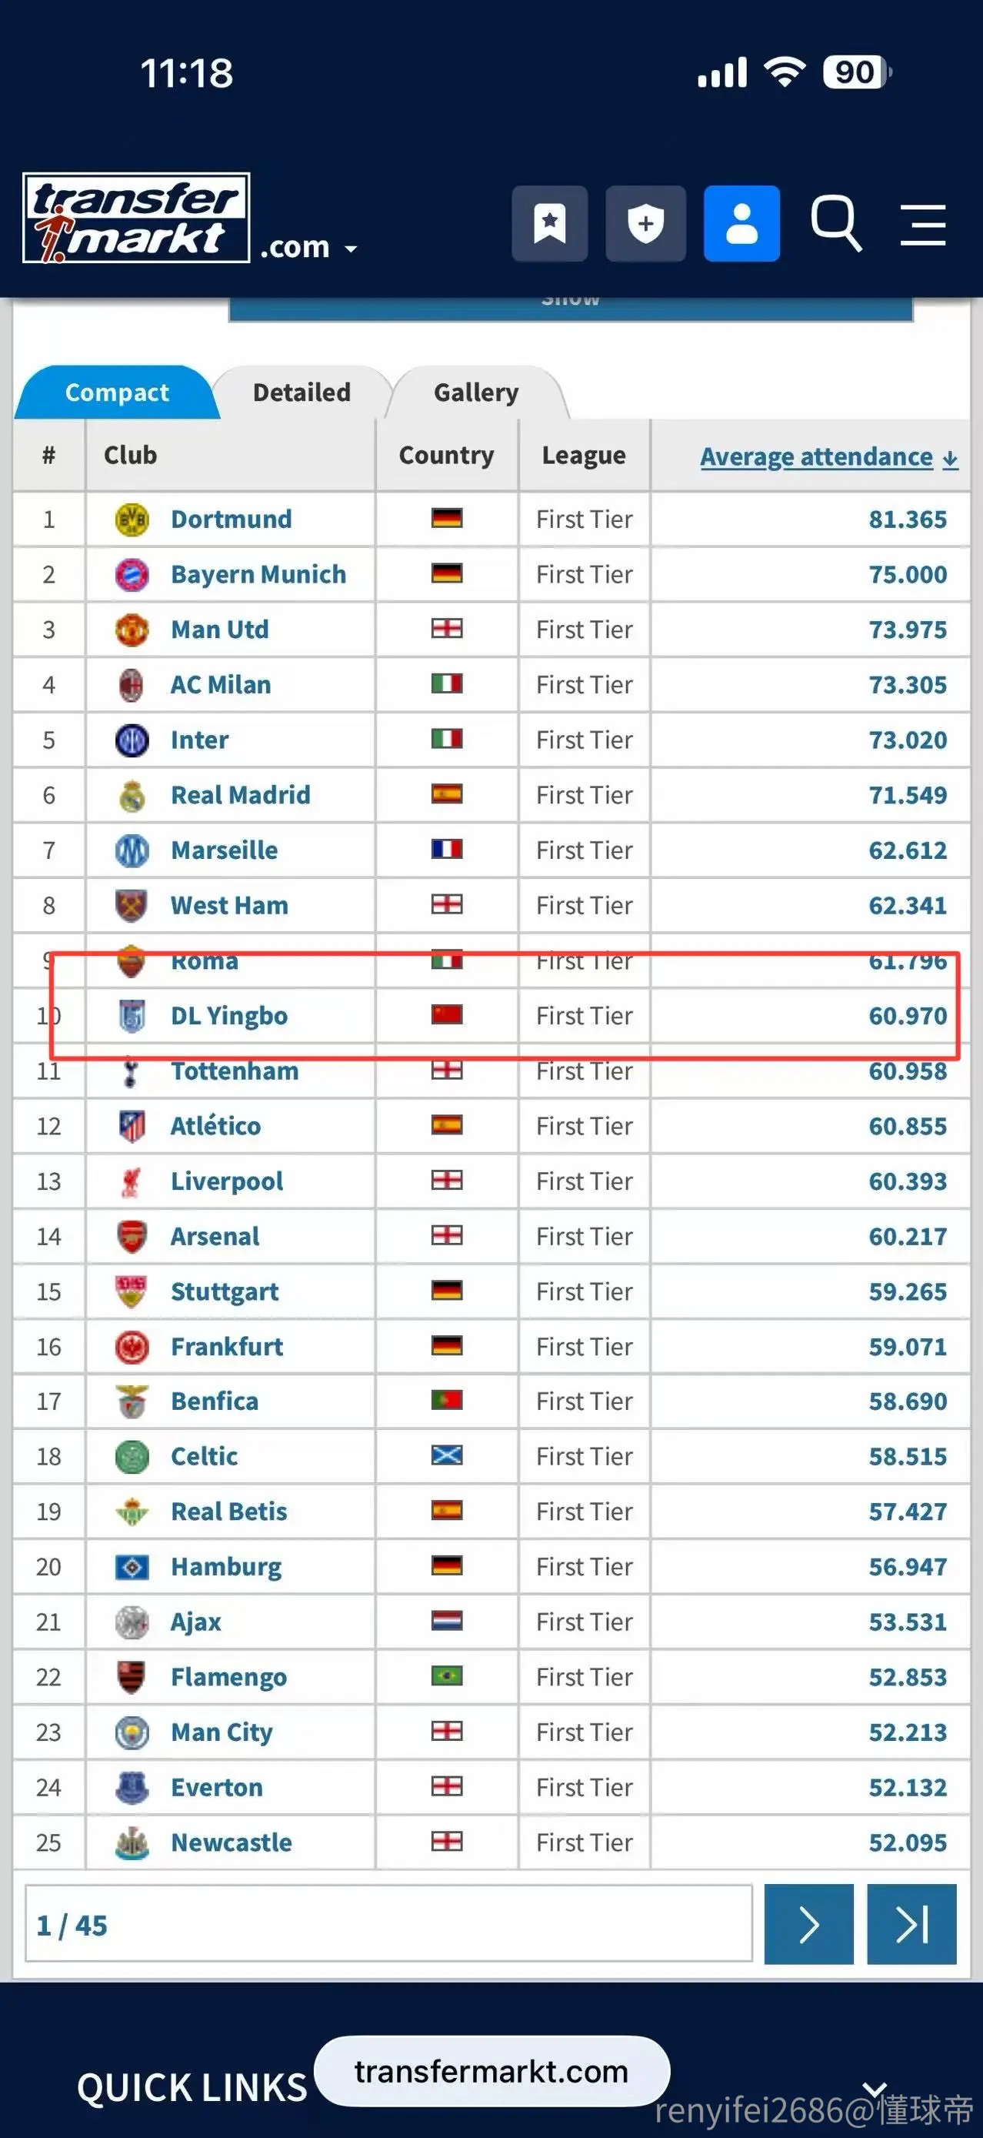983x2138 pixels.
Task: Open the DL Yingbo club link
Action: click(x=229, y=1016)
